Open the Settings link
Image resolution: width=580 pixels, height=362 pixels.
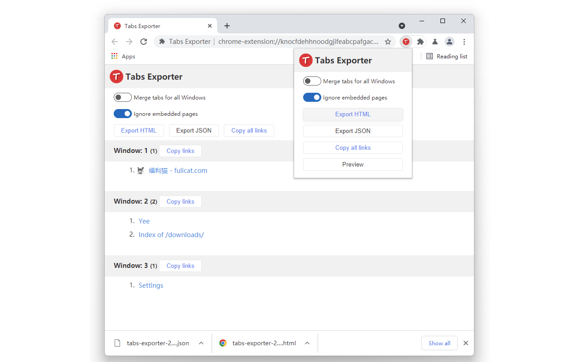point(151,285)
